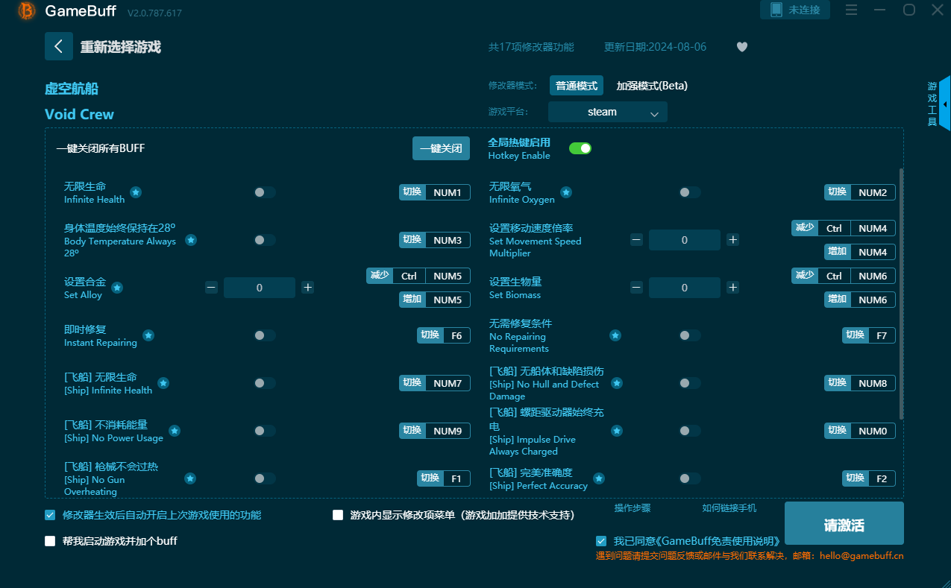The image size is (951, 588).
Task: Uncheck auto-enable last used functions checkbox
Action: [x=50, y=515]
